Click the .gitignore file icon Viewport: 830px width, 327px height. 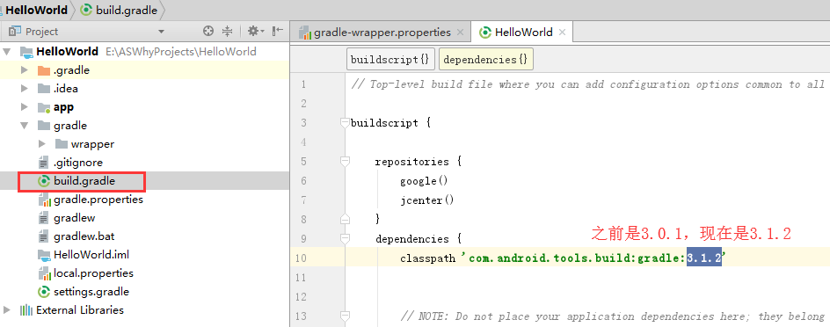click(44, 163)
